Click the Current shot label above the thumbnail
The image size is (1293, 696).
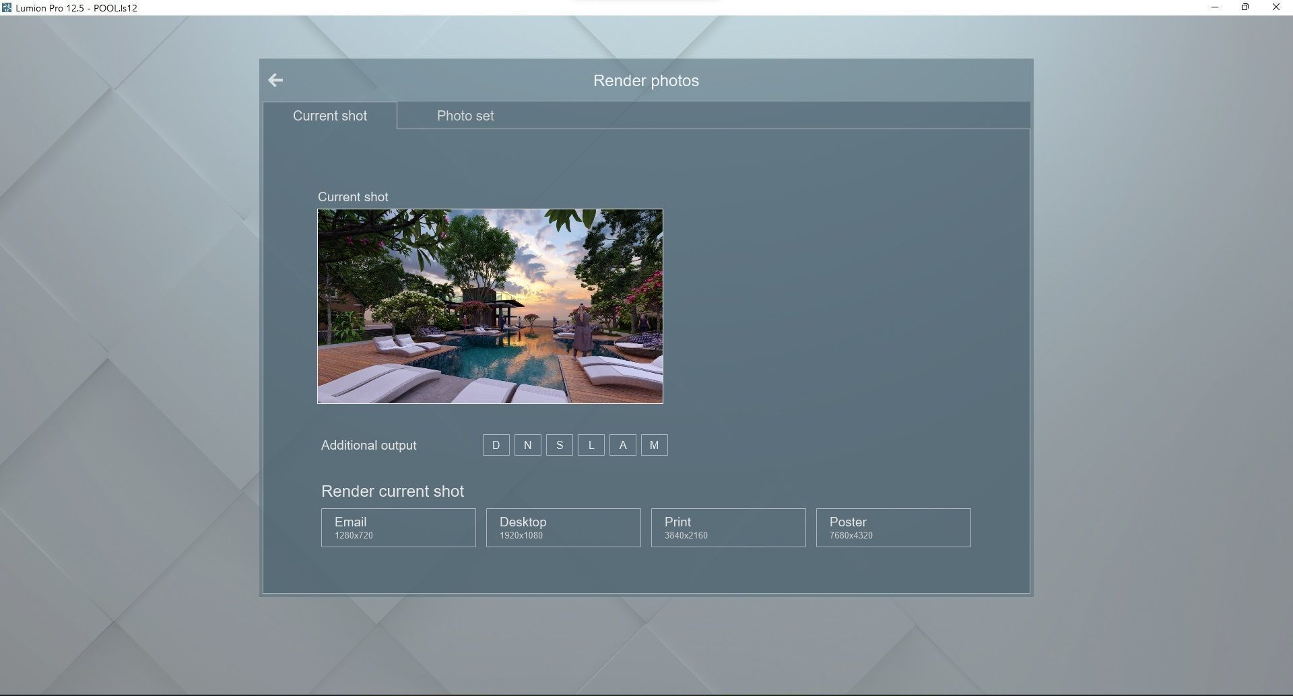353,197
